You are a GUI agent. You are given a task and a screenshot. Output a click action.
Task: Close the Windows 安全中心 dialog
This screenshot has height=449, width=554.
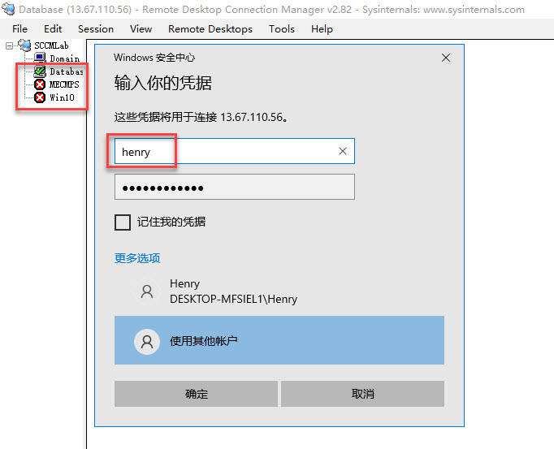click(445, 58)
